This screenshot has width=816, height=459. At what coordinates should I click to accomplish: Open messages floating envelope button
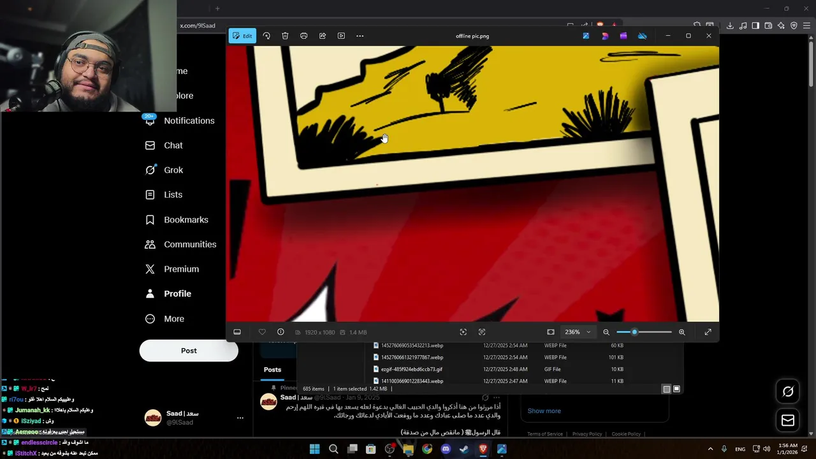(x=788, y=421)
